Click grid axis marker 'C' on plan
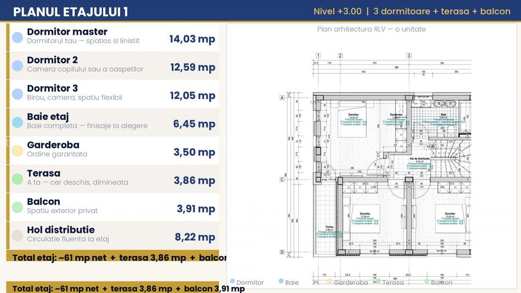The height and width of the screenshot is (293, 521). (282, 180)
